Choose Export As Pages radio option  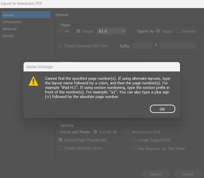158,31
